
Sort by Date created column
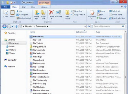pos(81,32)
